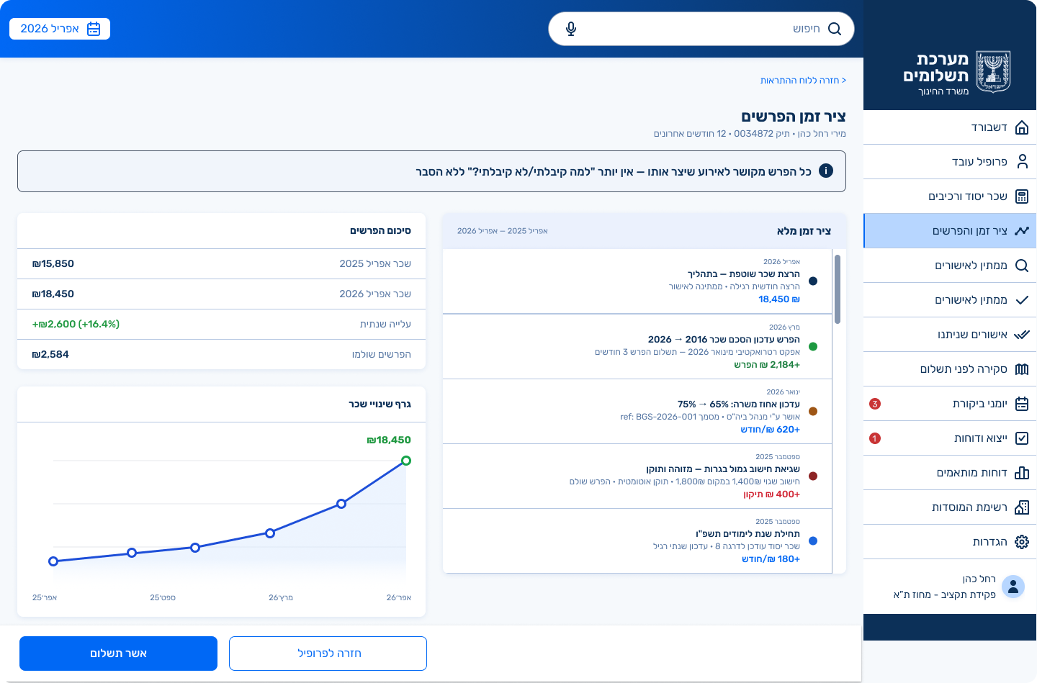Click the orange dot of ינואר 2026 event
Viewport: 1037px width, 683px height.
(x=813, y=412)
